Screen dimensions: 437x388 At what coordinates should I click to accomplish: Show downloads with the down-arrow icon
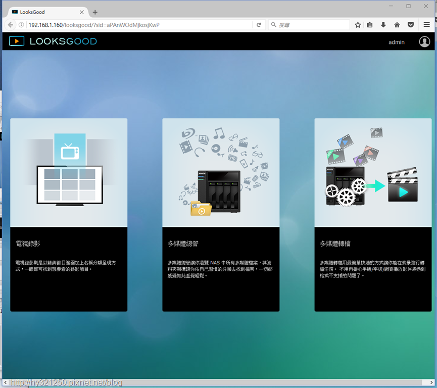(383, 25)
